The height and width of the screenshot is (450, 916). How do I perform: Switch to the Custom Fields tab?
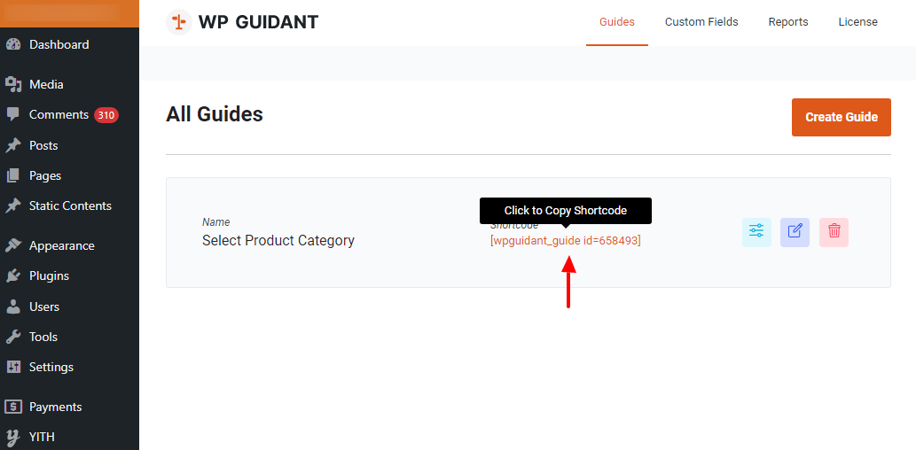click(701, 22)
